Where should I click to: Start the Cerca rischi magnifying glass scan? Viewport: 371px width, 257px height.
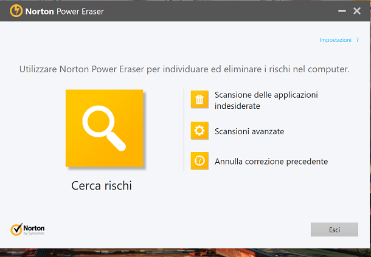(x=105, y=128)
